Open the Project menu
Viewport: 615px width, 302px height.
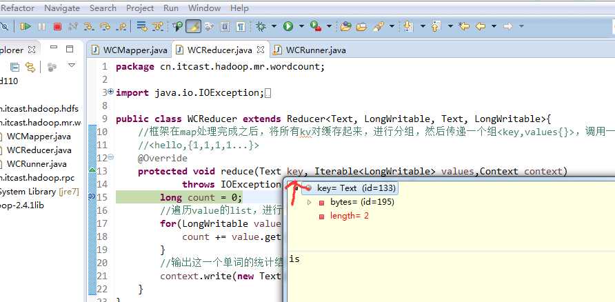point(140,8)
